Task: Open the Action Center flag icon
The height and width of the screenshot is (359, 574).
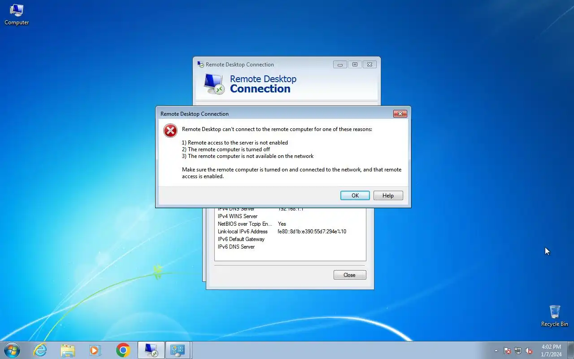Action: 507,350
